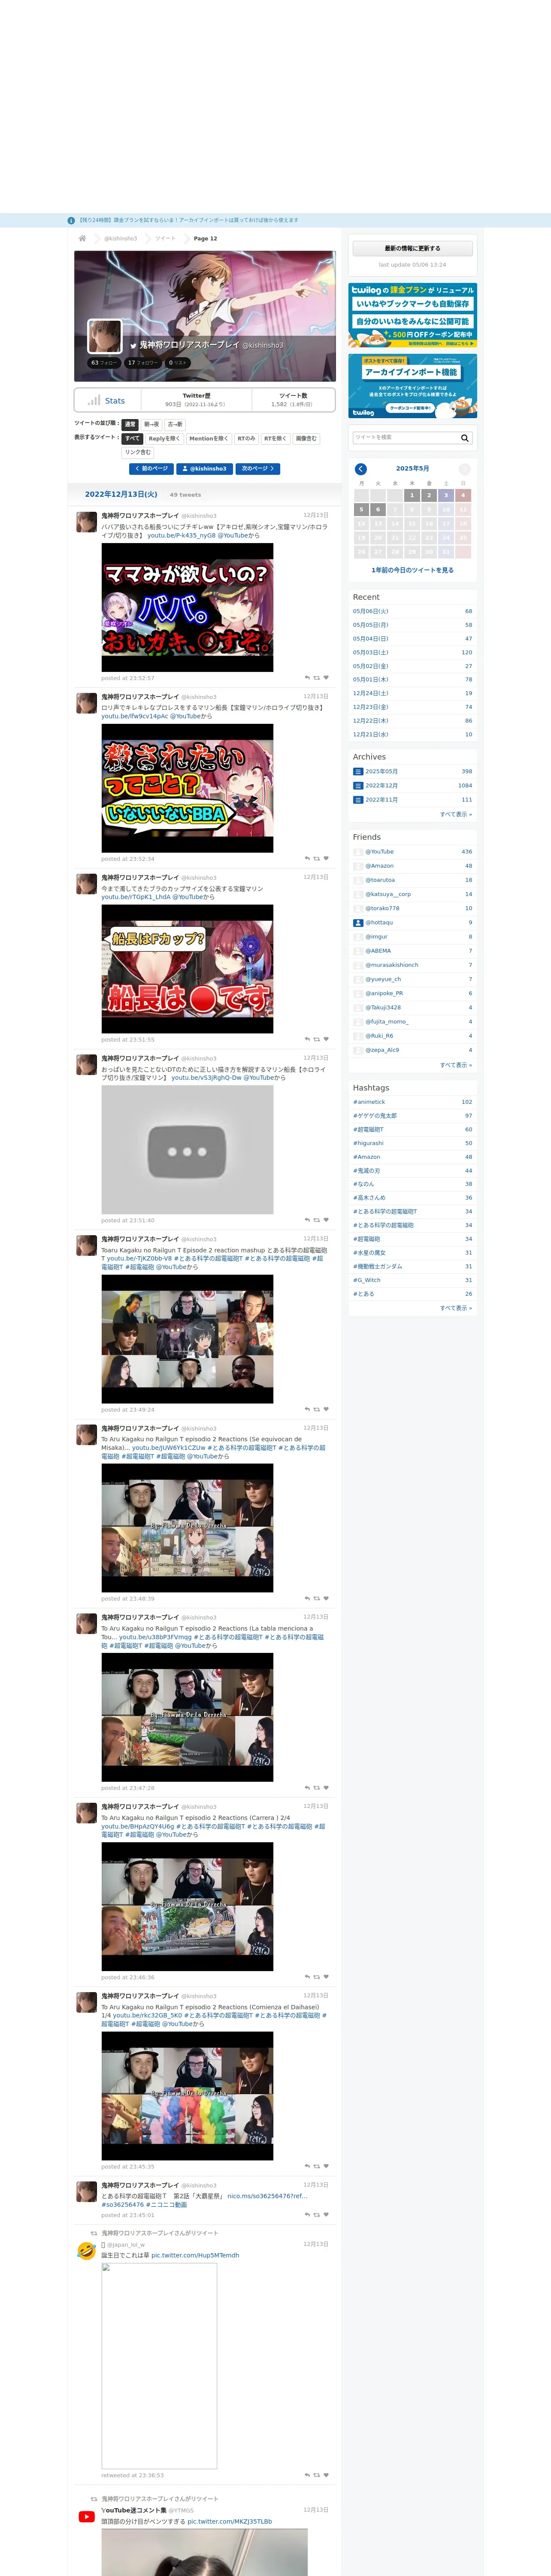Screen dimensions: 551x2576
Task: Click the info icon in top banner
Action: [71, 220]
